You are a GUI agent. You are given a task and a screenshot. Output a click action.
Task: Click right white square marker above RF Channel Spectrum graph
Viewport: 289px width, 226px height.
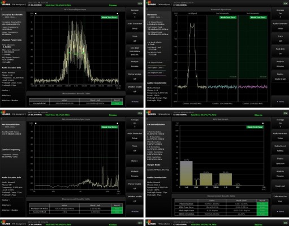(118, 14)
